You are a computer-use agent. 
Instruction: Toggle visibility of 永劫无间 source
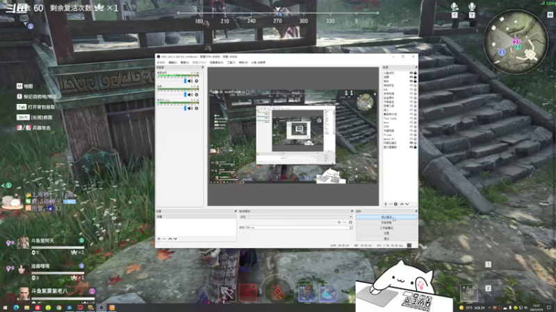point(411,94)
